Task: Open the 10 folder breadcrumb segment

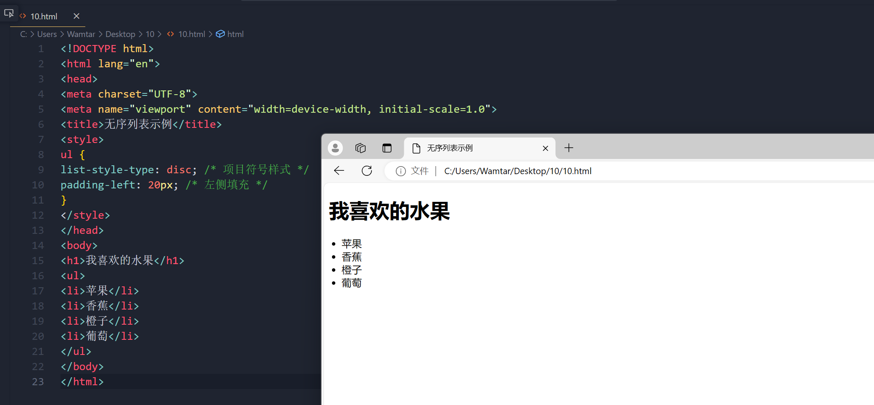Action: pyautogui.click(x=150, y=34)
